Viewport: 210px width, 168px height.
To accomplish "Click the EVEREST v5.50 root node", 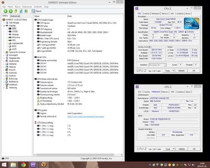I will click(16, 20).
